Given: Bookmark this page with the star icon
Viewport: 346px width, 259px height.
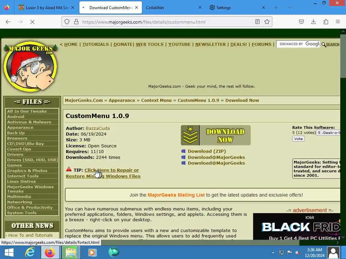Looking at the screenshot, I should [267, 22].
